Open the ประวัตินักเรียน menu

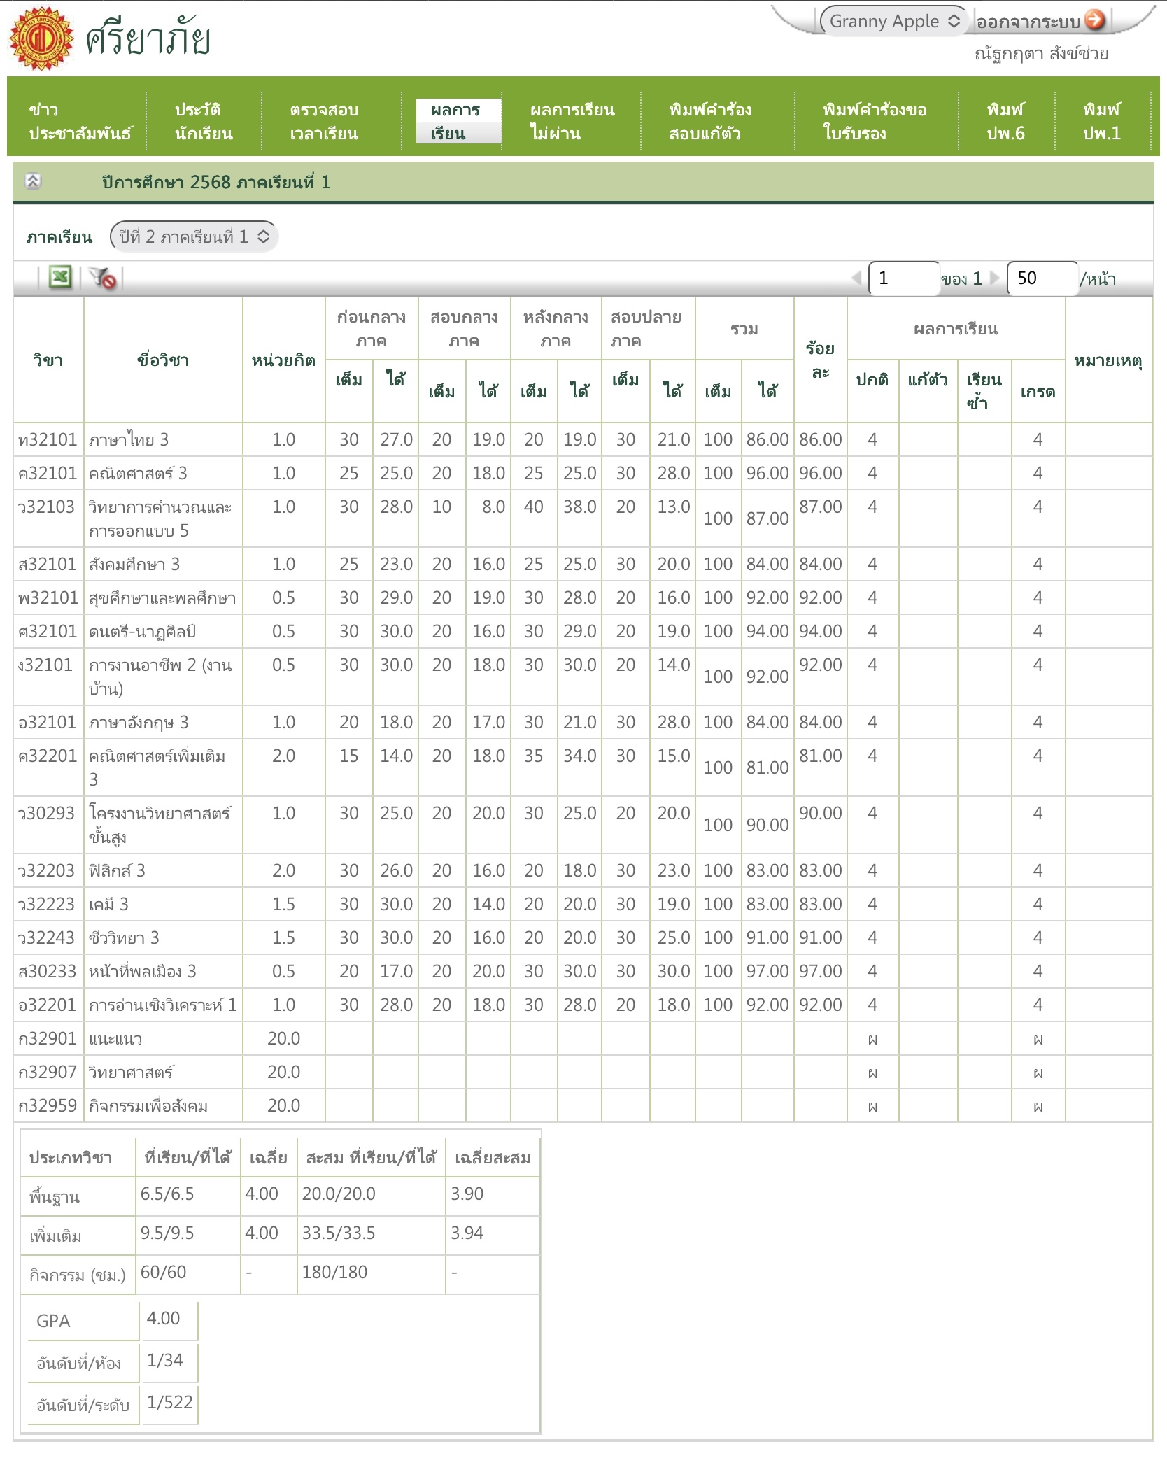pyautogui.click(x=203, y=121)
